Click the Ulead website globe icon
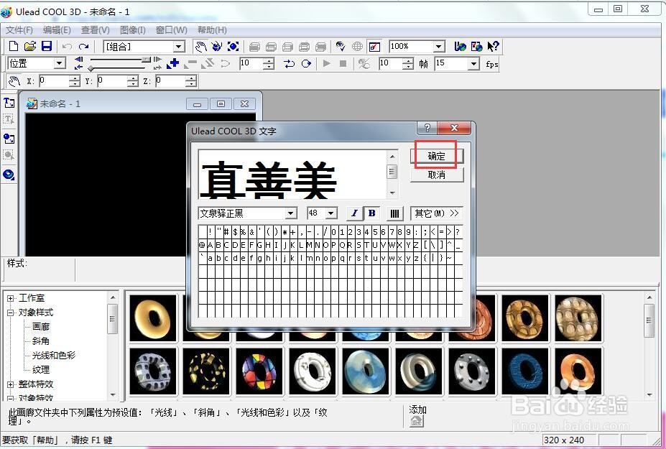Image resolution: width=666 pixels, height=449 pixels. point(460,46)
